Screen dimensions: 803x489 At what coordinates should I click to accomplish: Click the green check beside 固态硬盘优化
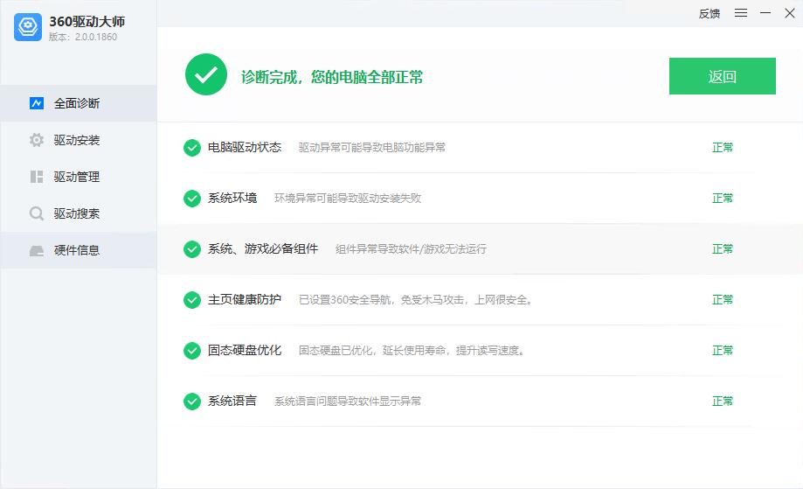192,351
